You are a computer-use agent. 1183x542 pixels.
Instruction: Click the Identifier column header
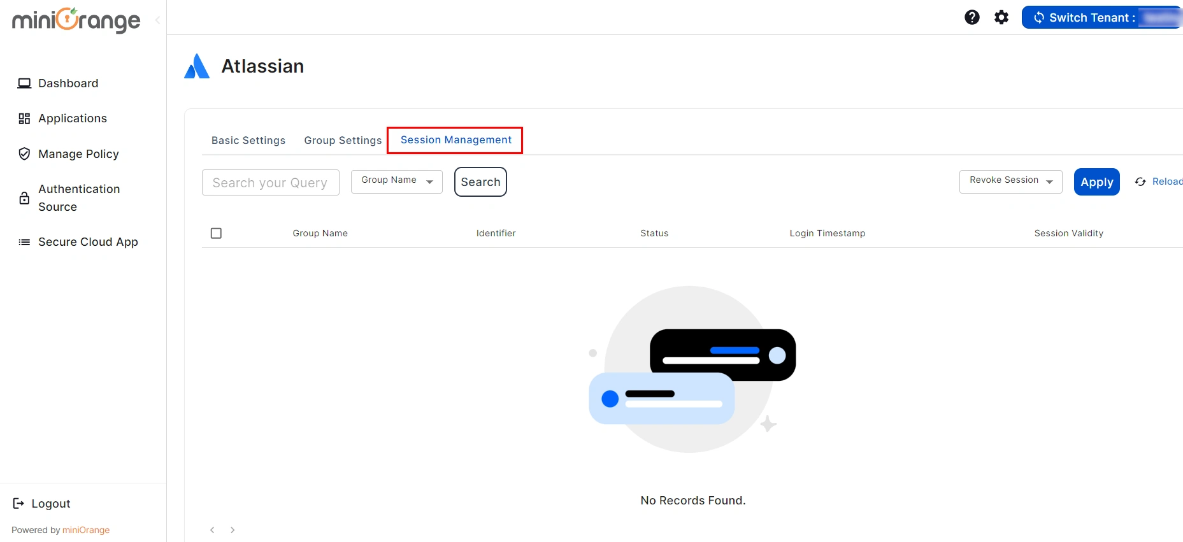click(496, 233)
